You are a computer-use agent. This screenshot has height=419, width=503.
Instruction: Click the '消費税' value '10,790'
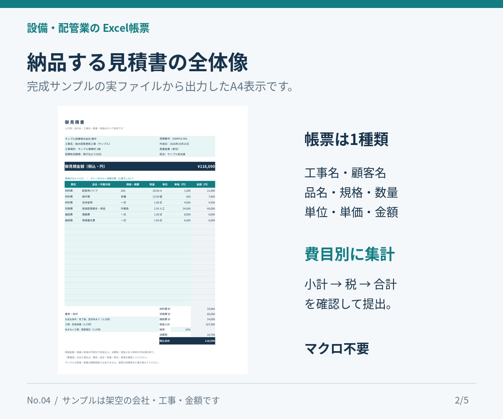tap(211, 335)
